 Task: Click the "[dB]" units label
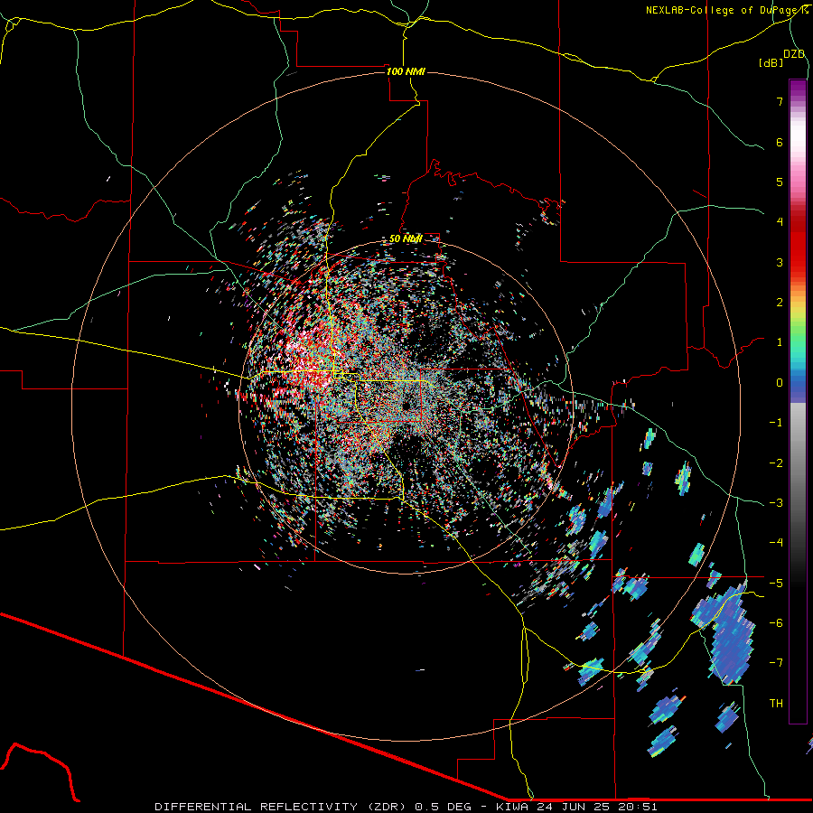pos(771,62)
